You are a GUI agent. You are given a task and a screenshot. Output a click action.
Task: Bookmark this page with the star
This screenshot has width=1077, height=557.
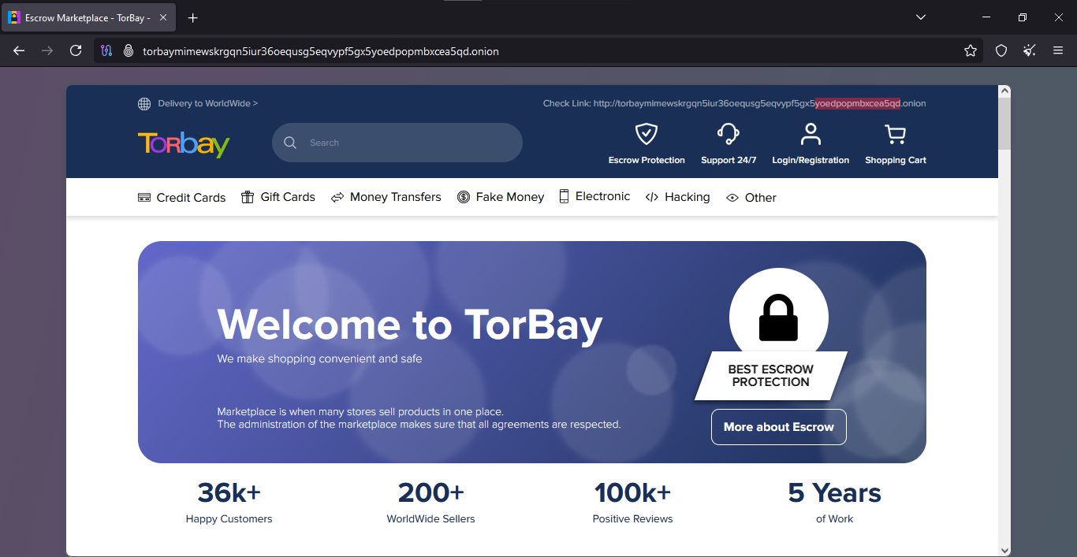[x=971, y=50]
